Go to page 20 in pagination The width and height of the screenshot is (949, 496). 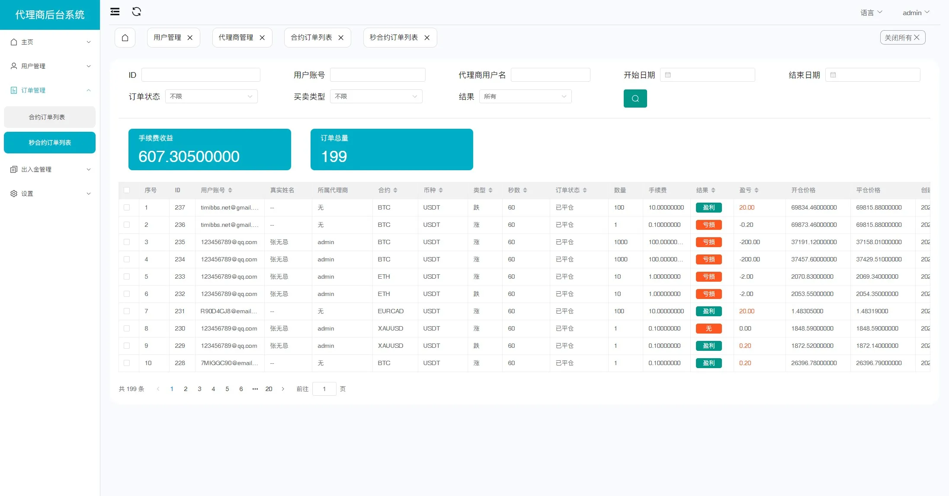click(x=269, y=389)
